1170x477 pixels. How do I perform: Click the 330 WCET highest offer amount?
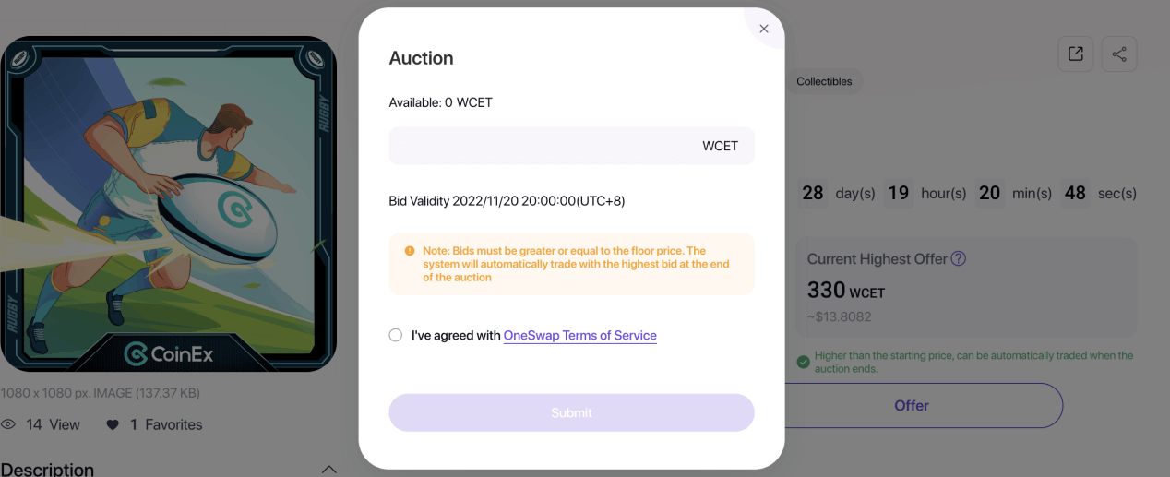coord(845,291)
